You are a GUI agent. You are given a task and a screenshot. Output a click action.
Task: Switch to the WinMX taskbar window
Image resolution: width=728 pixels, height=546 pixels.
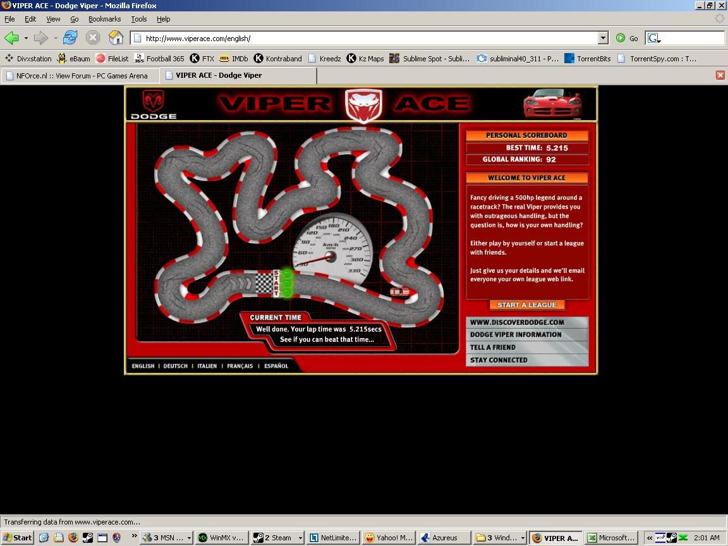tap(221, 538)
